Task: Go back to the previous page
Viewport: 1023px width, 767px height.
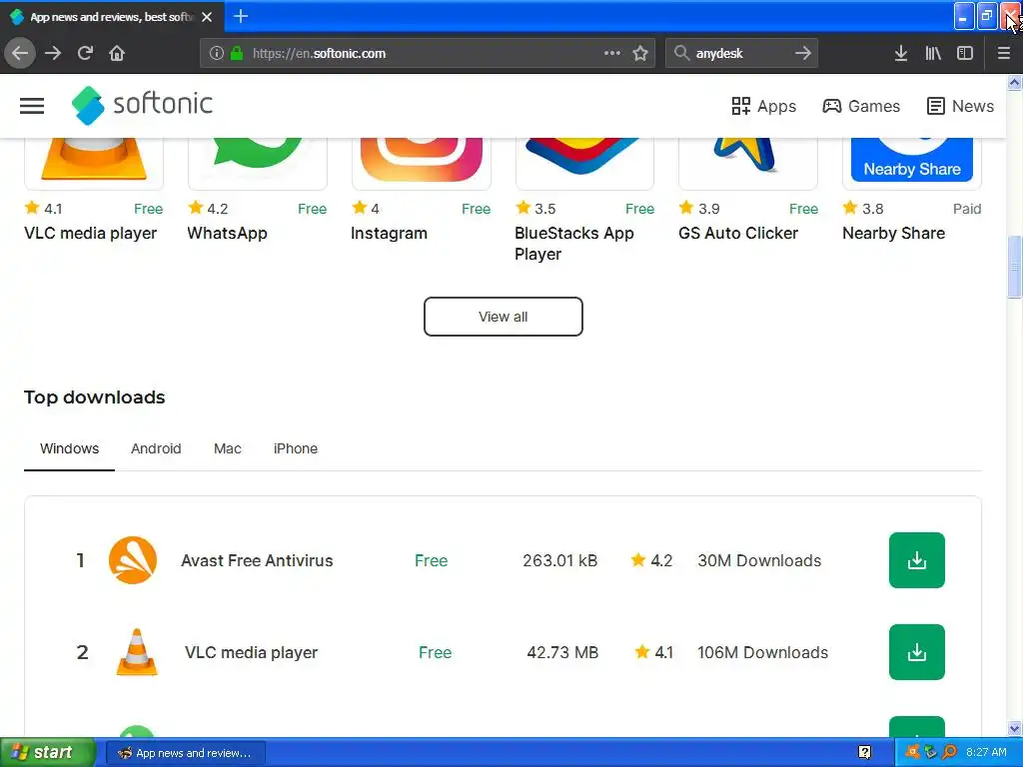Action: pyautogui.click(x=20, y=53)
